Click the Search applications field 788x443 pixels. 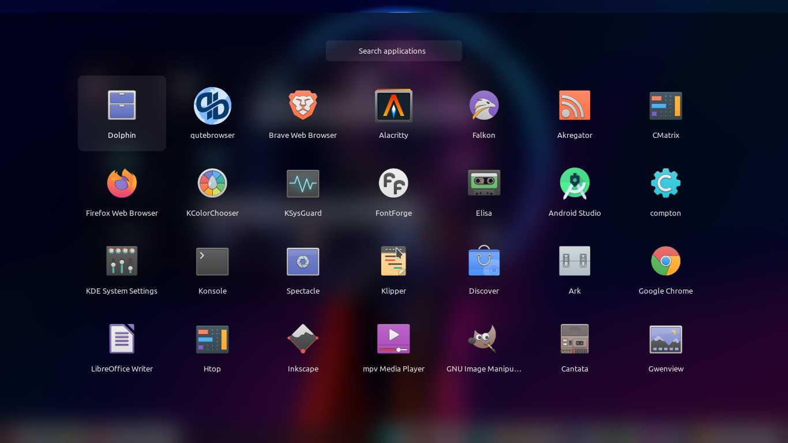point(394,51)
